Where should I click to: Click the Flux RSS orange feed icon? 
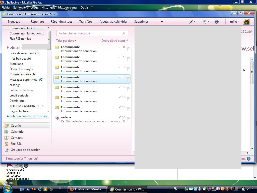tap(7, 144)
